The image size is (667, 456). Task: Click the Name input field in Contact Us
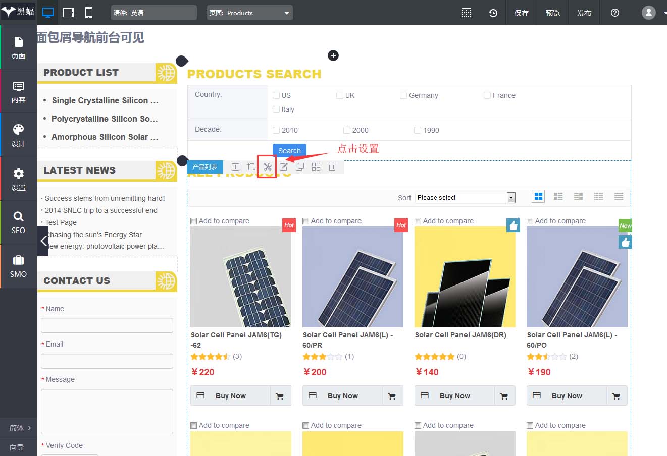click(x=107, y=325)
